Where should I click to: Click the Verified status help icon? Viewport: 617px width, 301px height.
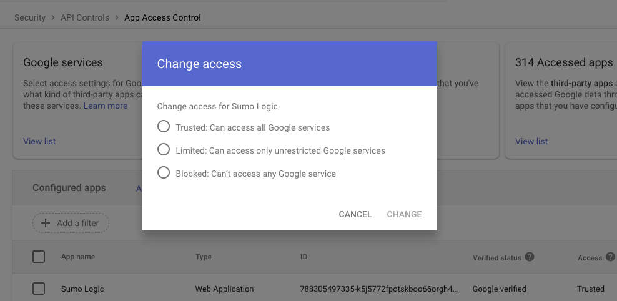tap(530, 257)
